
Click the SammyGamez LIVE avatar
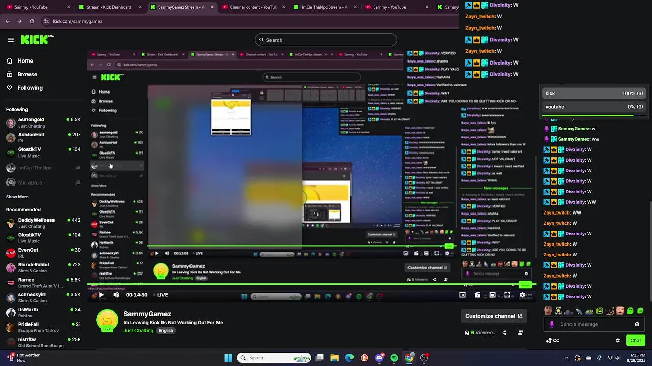107,321
